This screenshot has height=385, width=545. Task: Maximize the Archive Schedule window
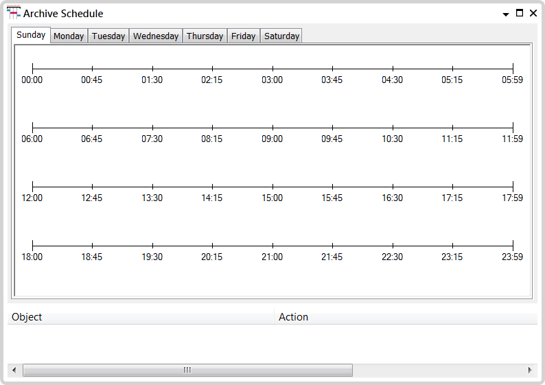tap(520, 13)
